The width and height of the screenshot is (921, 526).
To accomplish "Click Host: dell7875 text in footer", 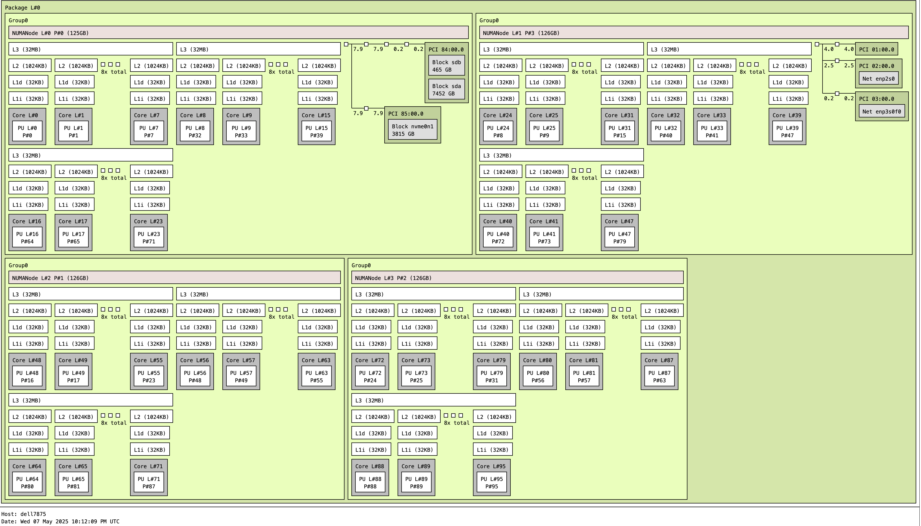I will [x=24, y=514].
